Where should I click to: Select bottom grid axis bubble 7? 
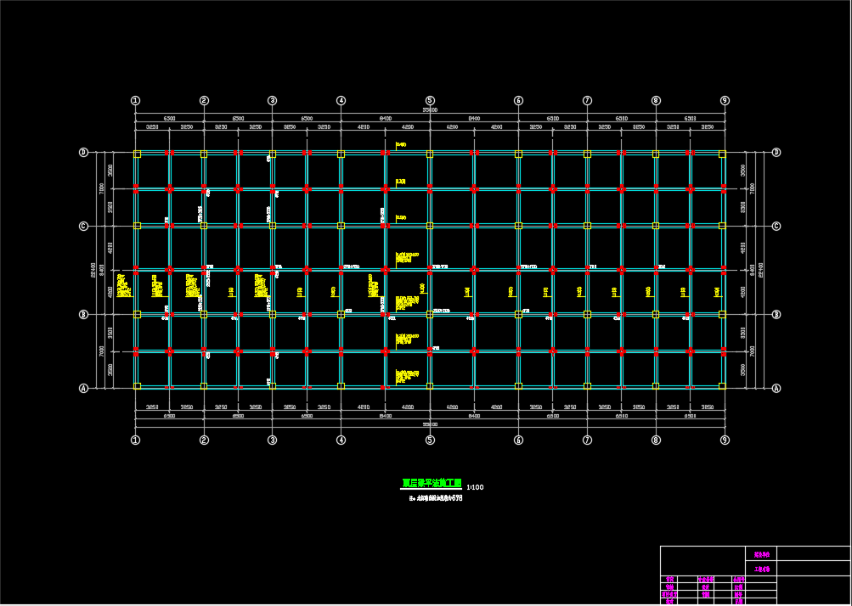click(587, 440)
